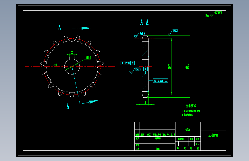Select roughness symbol above the Ø41 dimension

[173, 32]
